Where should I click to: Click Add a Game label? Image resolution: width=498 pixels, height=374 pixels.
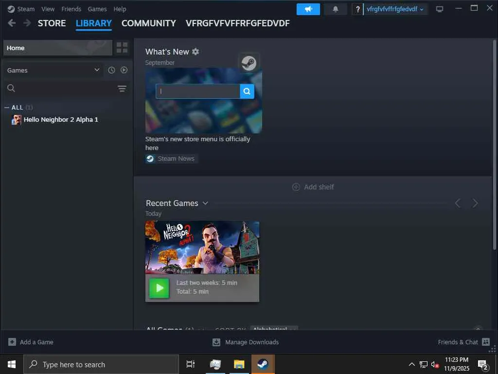click(x=36, y=342)
